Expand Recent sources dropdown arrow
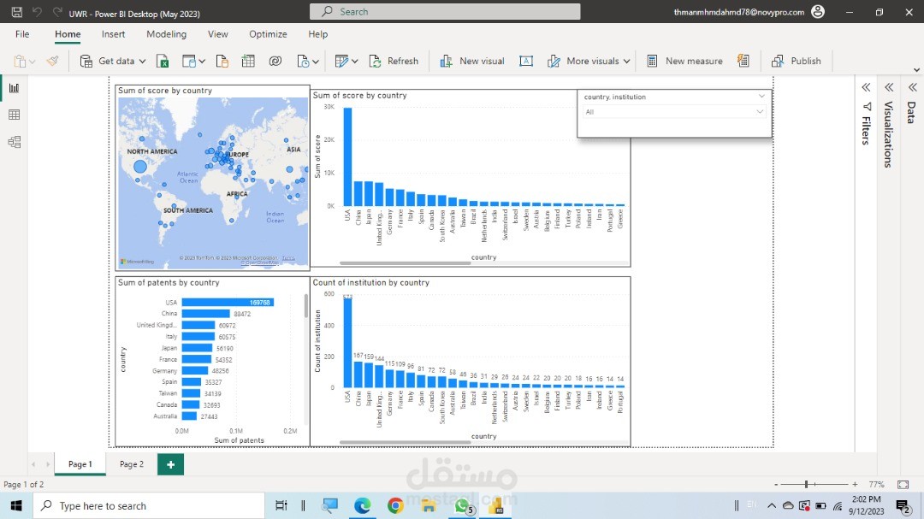Screen dimensions: 924x519 pos(316,62)
